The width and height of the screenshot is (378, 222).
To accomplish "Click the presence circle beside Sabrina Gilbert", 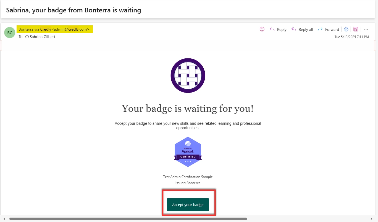I will (x=27, y=37).
